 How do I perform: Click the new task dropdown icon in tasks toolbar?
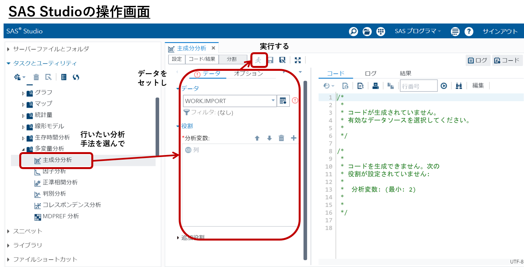[20, 77]
